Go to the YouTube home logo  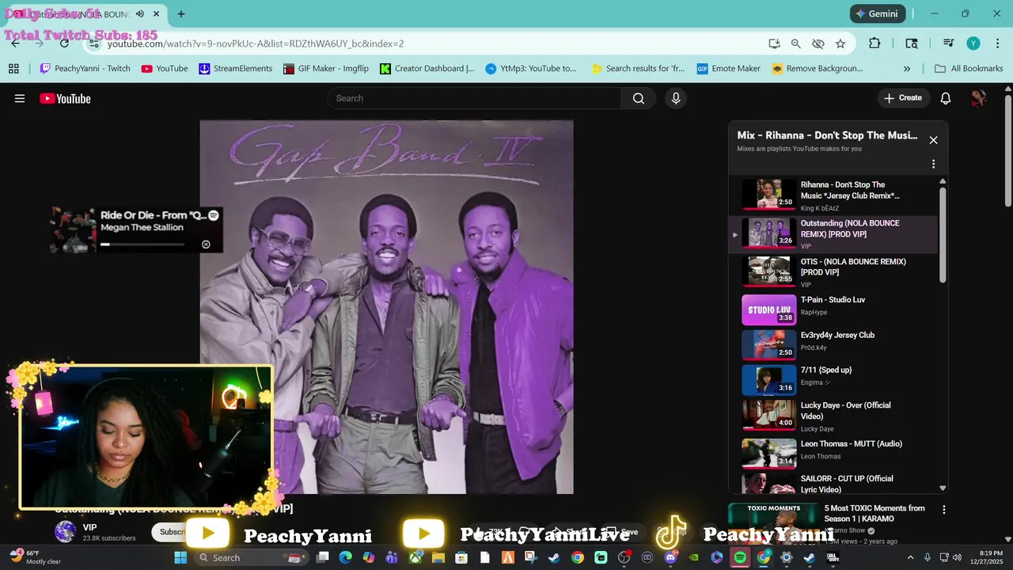(x=65, y=98)
